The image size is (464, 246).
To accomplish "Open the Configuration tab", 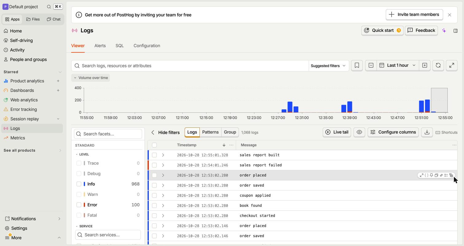I will click(x=147, y=46).
